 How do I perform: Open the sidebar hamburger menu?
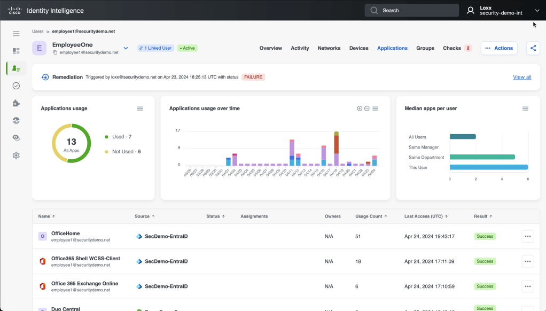tap(16, 34)
